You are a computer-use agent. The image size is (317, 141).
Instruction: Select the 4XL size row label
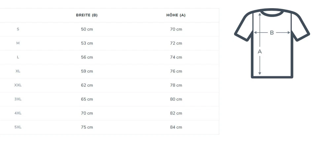[x=18, y=113]
